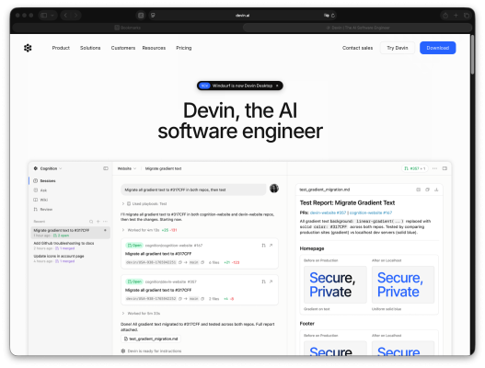Reload the page with the refresh icon
Screen dimensions: 485x368
coord(333,15)
